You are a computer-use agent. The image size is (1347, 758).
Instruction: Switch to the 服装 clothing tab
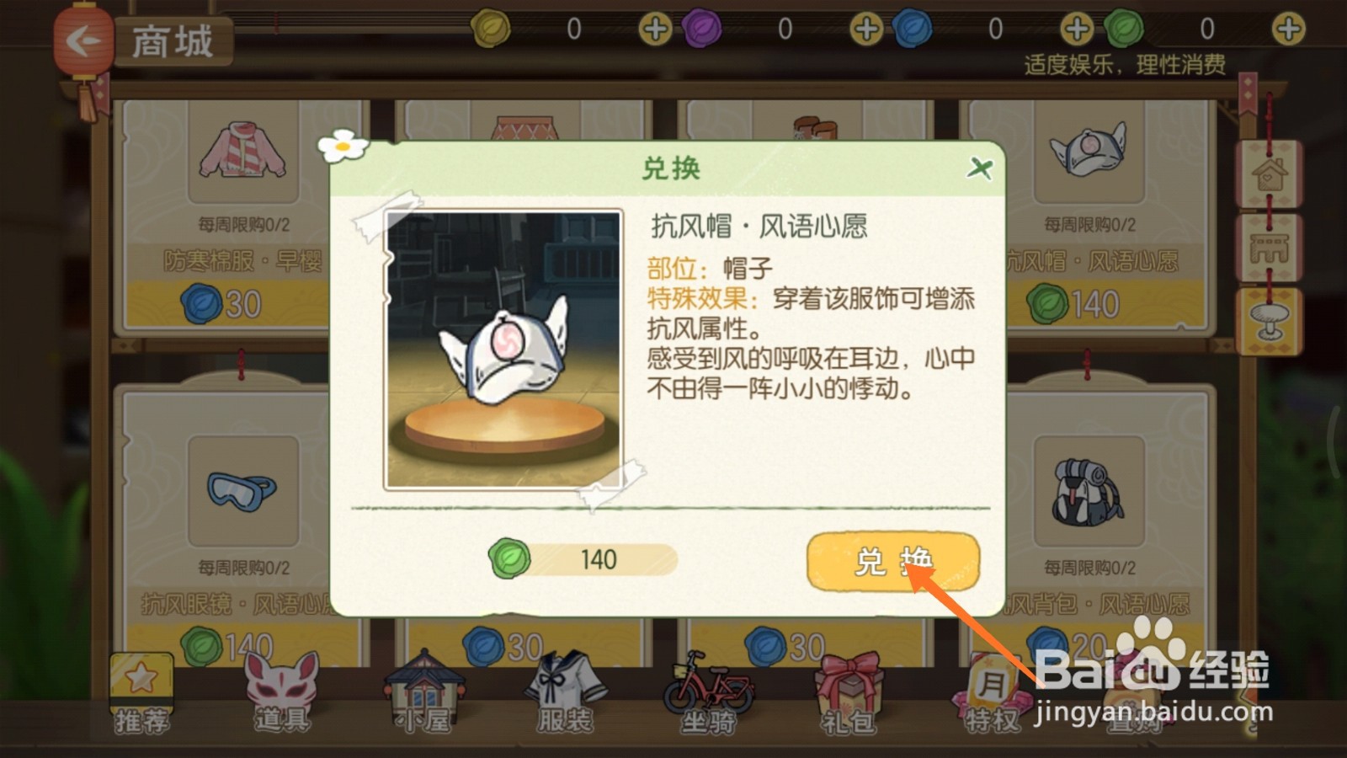coord(565,693)
